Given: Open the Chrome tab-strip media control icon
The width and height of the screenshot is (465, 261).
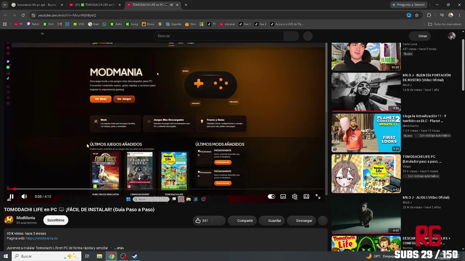Looking at the screenshot, I should tap(442, 15).
